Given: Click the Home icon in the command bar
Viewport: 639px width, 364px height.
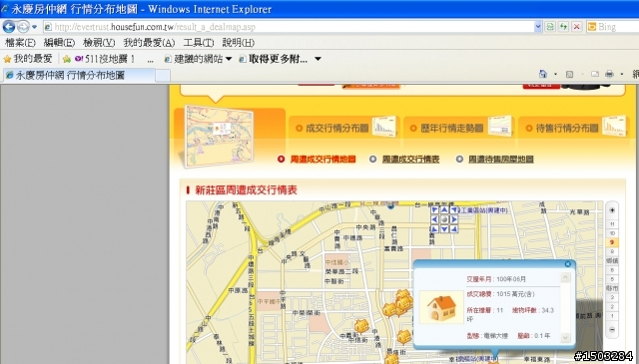Looking at the screenshot, I should click(x=543, y=74).
